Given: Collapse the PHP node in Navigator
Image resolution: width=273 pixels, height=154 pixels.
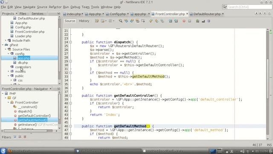Looking at the screenshot, I should (x=3, y=94).
